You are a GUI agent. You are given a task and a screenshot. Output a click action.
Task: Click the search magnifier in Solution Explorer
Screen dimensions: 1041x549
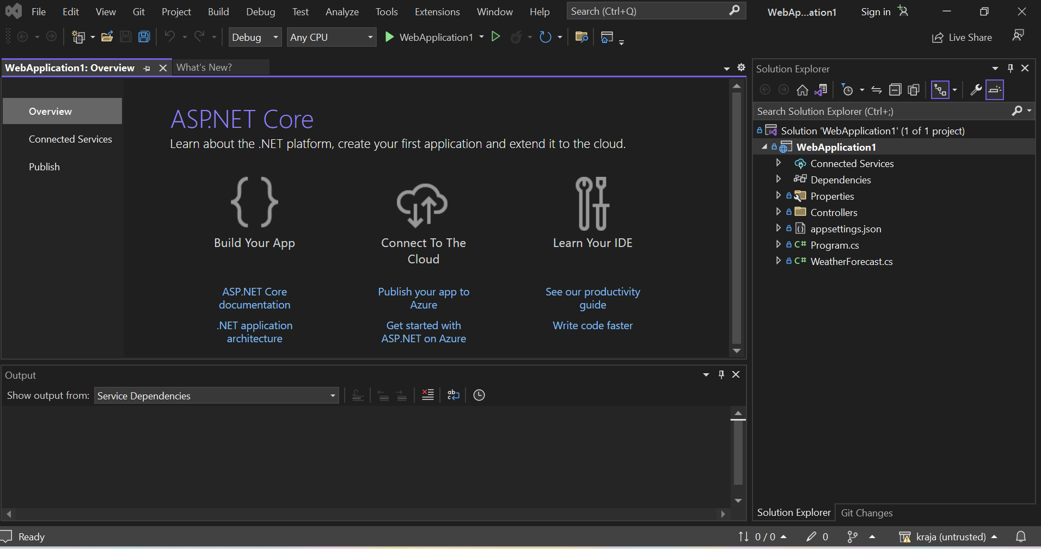[x=1016, y=111]
